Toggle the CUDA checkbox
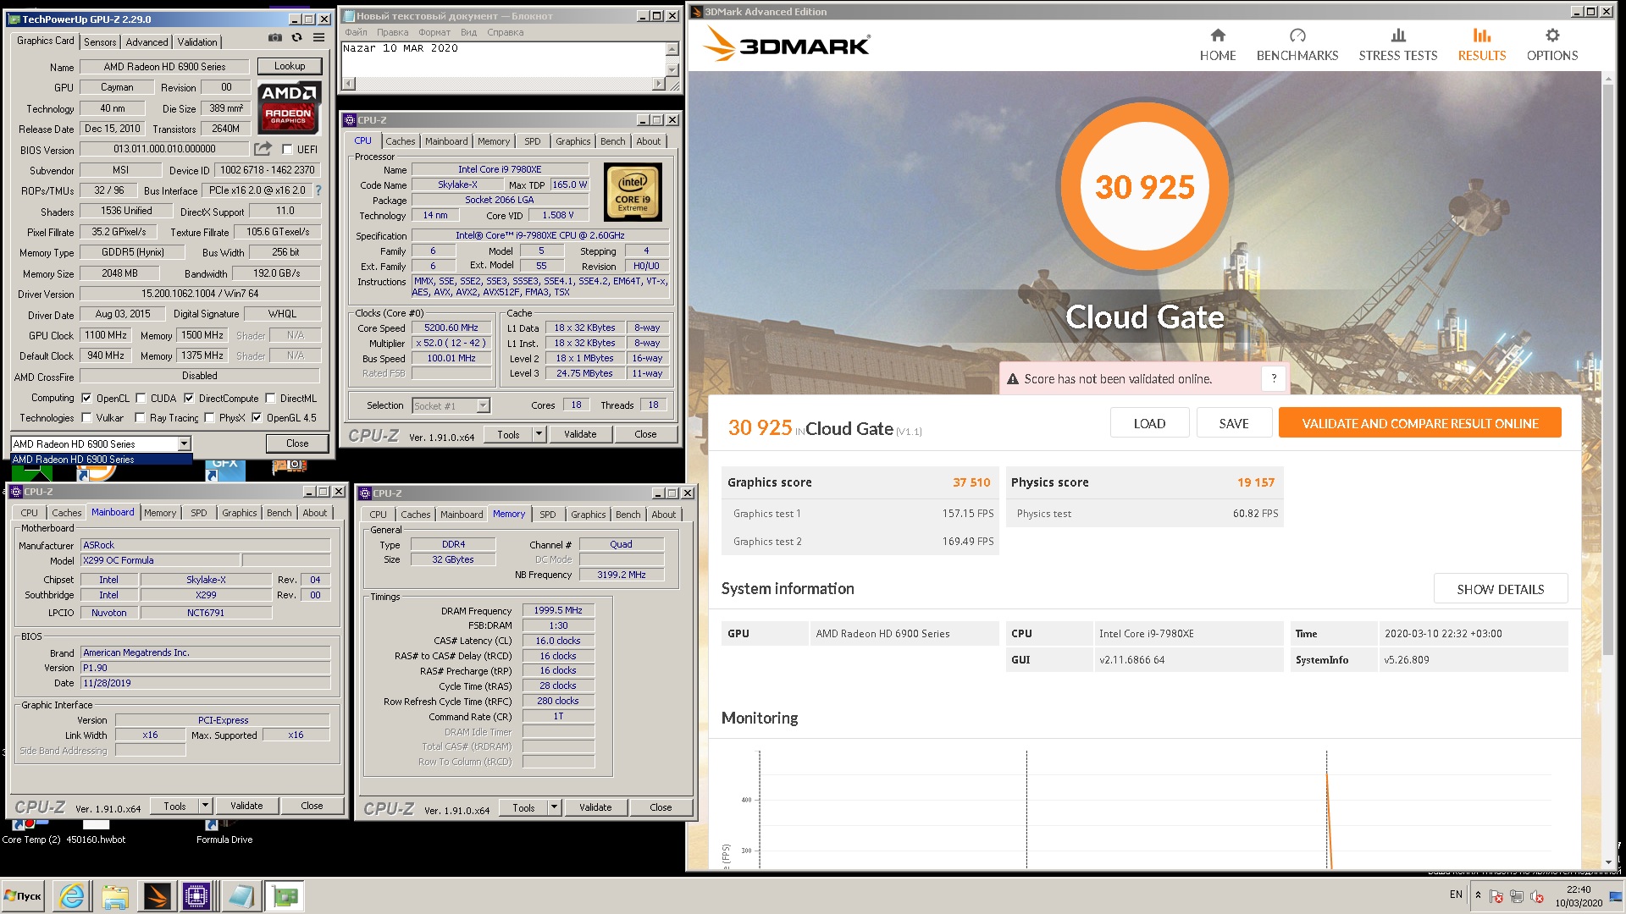The width and height of the screenshot is (1626, 914). pos(141,399)
